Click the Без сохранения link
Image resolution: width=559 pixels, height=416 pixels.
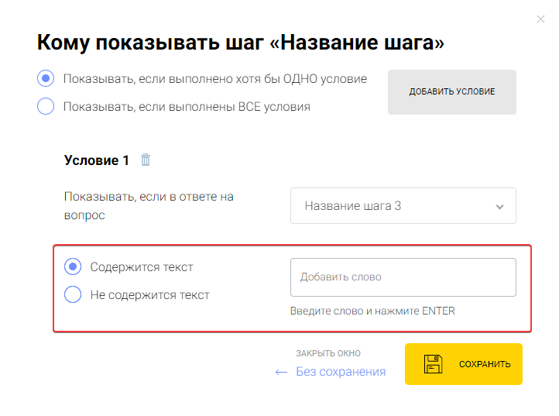point(341,372)
